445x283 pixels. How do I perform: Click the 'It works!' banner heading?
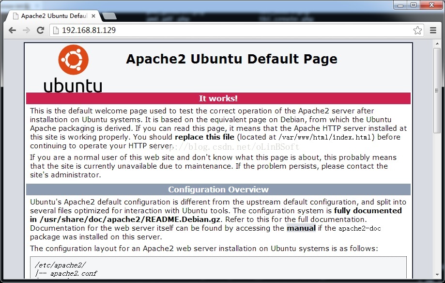(x=218, y=98)
